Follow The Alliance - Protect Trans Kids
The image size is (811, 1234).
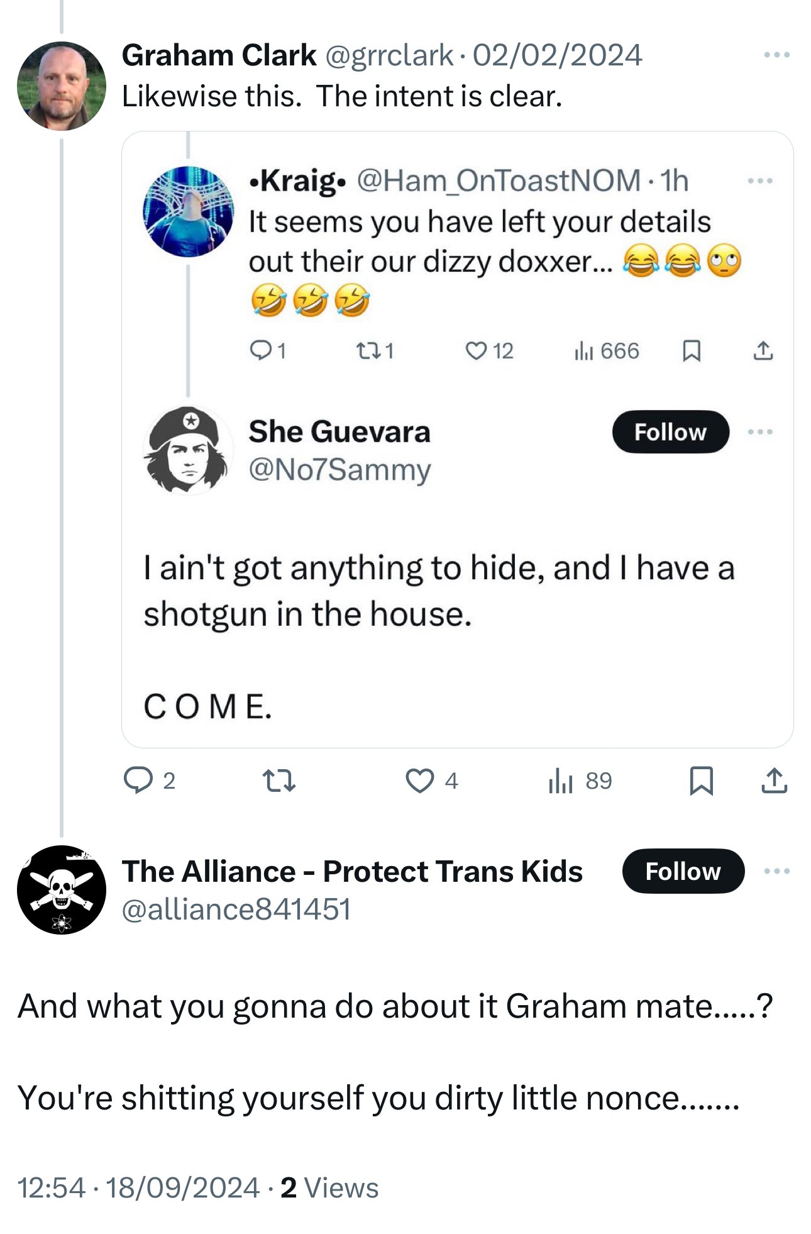(683, 871)
